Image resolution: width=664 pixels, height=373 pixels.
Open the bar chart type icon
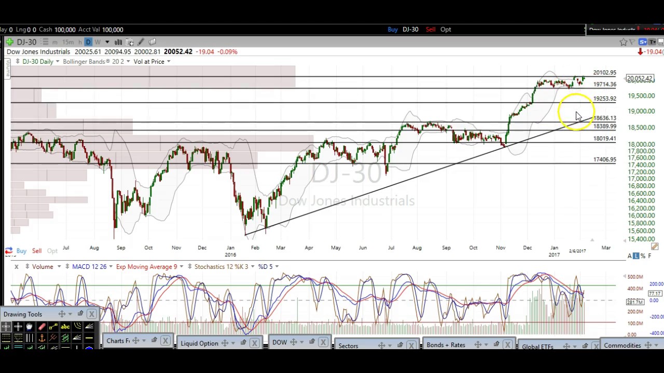118,42
